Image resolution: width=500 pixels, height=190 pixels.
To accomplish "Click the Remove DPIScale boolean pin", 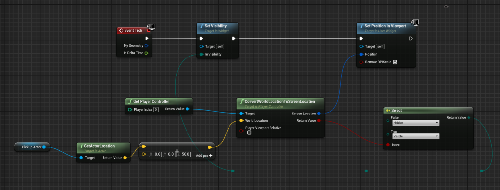I will pyautogui.click(x=361, y=62).
